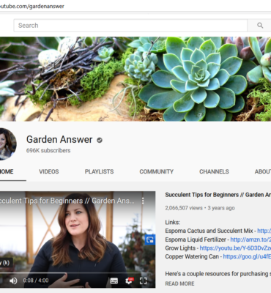Viewport: 271px width, 293px height.
Task: Open the COMMUNITY tab
Action: (157, 171)
